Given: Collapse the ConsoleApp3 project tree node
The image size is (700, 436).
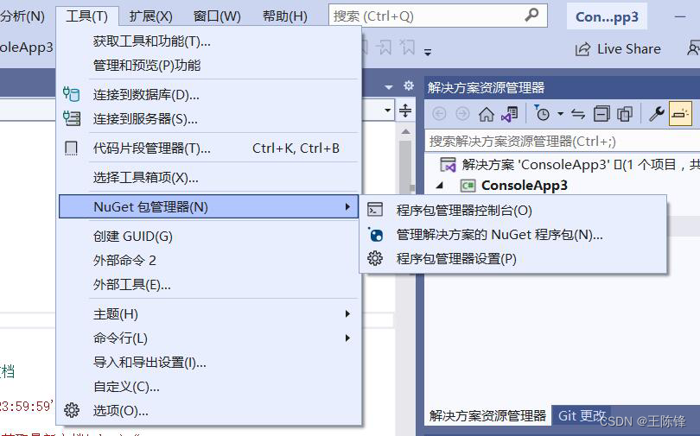Looking at the screenshot, I should pos(440,186).
